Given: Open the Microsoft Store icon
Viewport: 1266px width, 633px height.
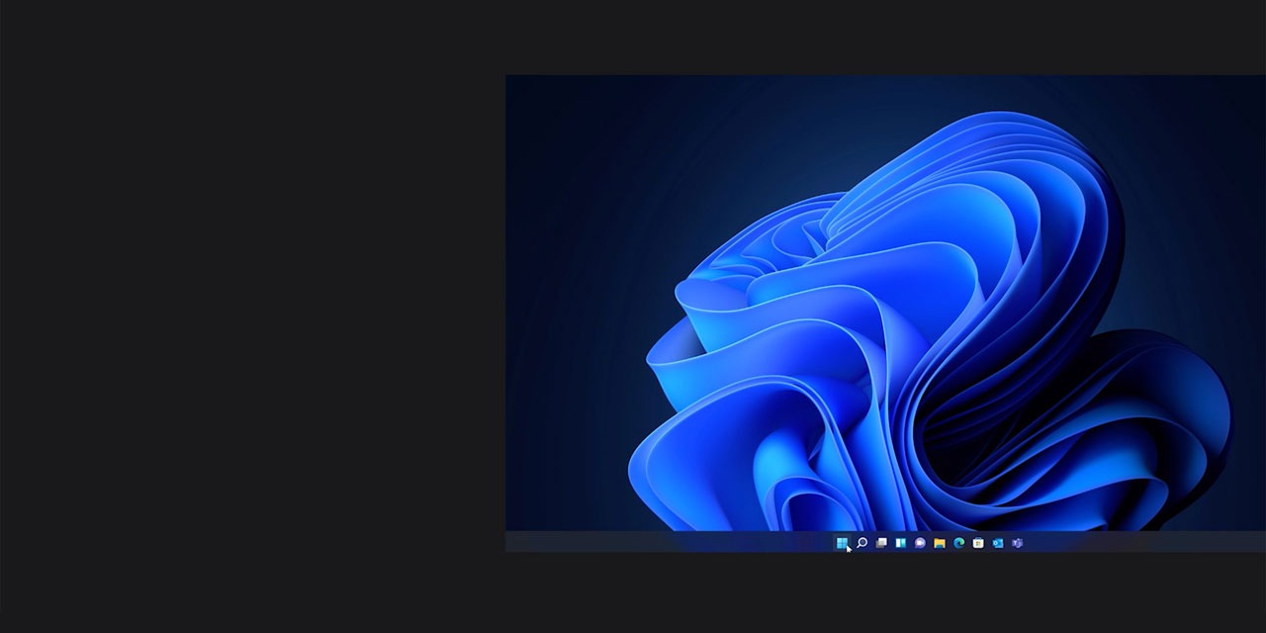Looking at the screenshot, I should [978, 542].
